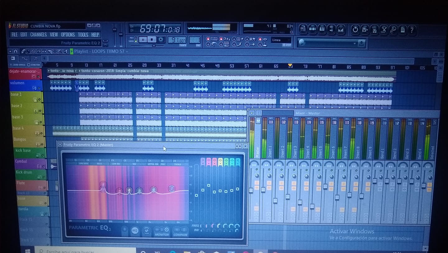448x253 pixels.
Task: Click the undo history circular arrow icon
Action: [355, 29]
